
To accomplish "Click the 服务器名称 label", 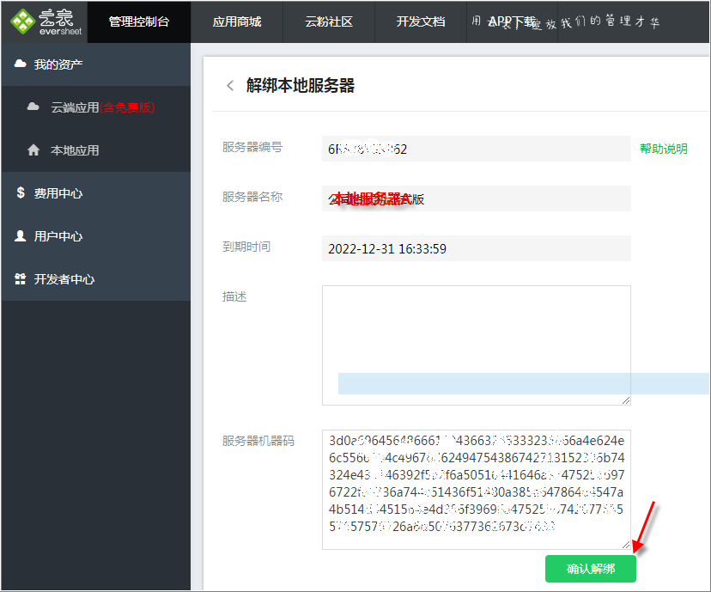I will pyautogui.click(x=252, y=197).
